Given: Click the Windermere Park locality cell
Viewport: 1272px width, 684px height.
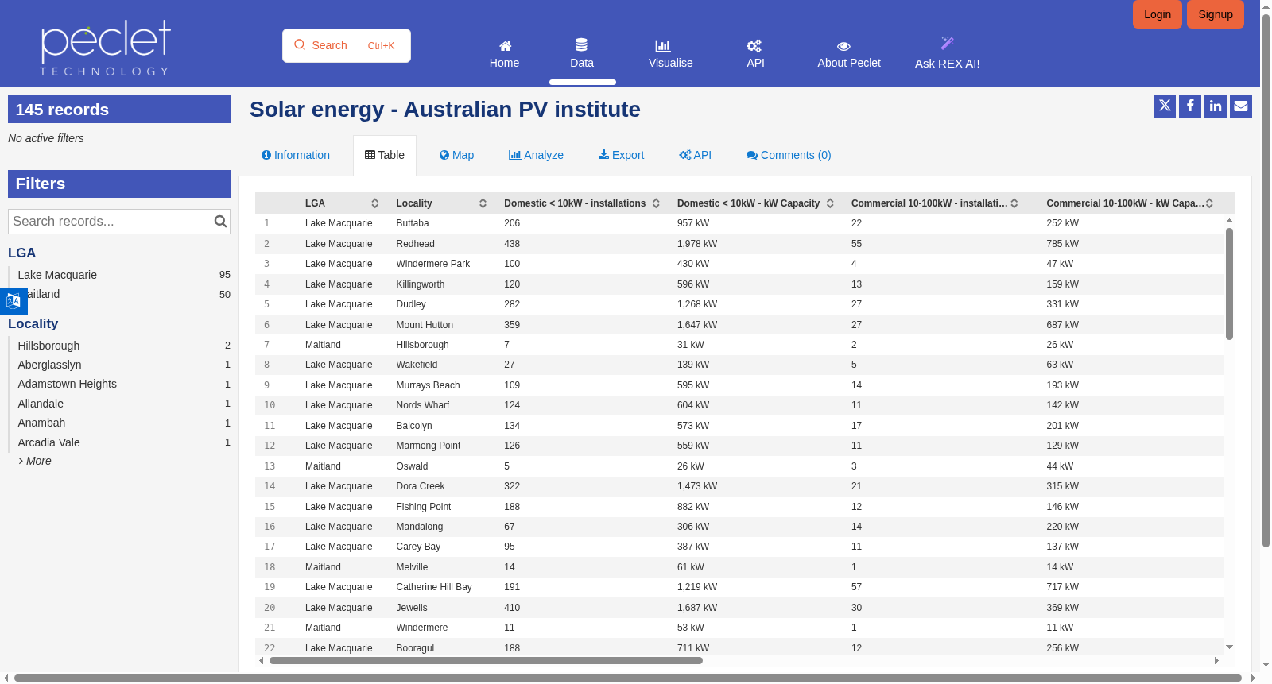Looking at the screenshot, I should click(x=433, y=264).
